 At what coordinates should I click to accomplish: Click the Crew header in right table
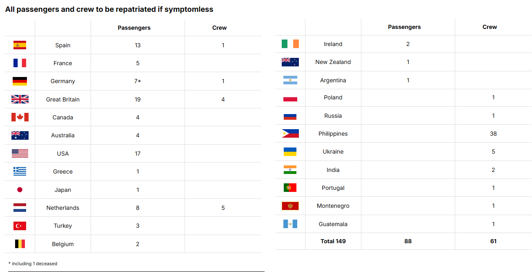click(490, 27)
